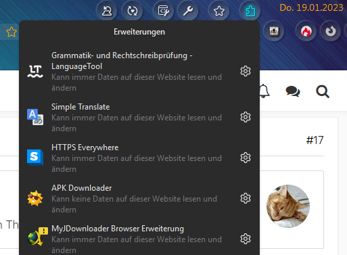Open the wrench tools icon in the toolbar

click(x=188, y=11)
